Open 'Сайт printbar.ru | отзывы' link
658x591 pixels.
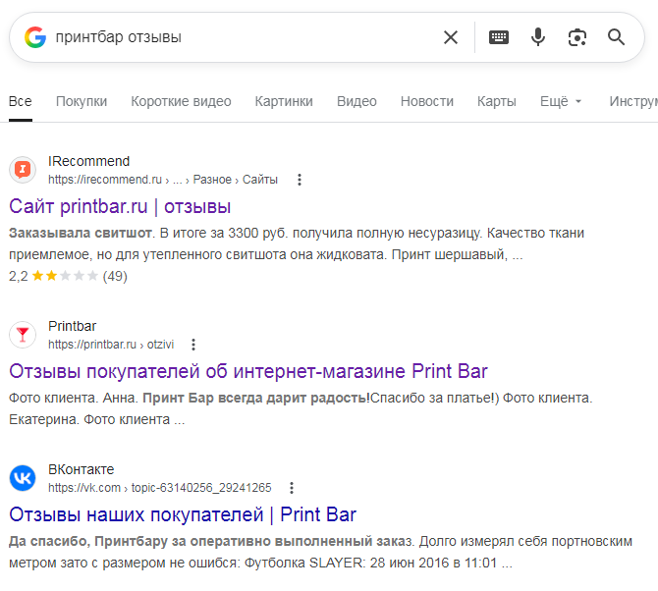pos(120,207)
